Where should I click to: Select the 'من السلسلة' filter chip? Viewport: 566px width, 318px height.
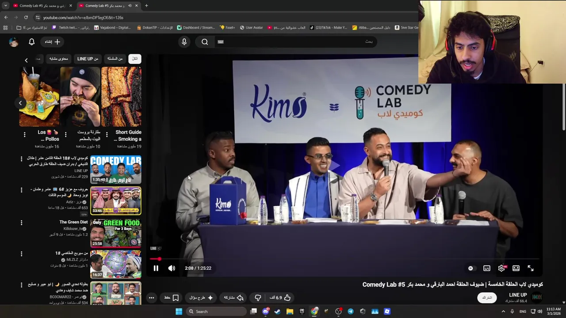[115, 59]
